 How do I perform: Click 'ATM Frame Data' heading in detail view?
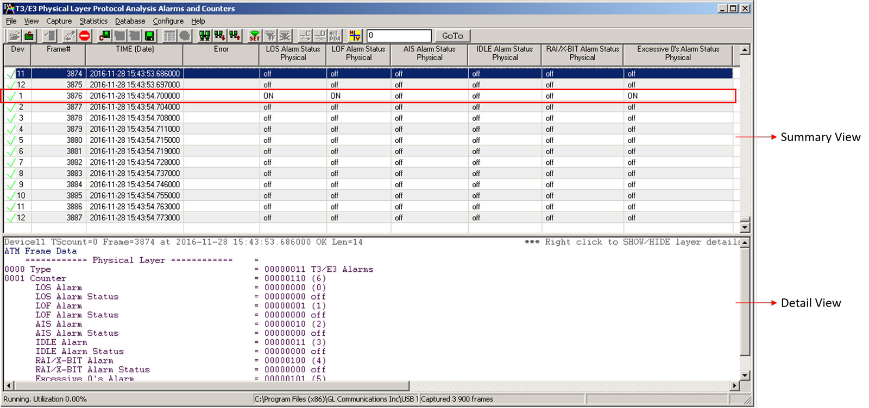pos(40,251)
